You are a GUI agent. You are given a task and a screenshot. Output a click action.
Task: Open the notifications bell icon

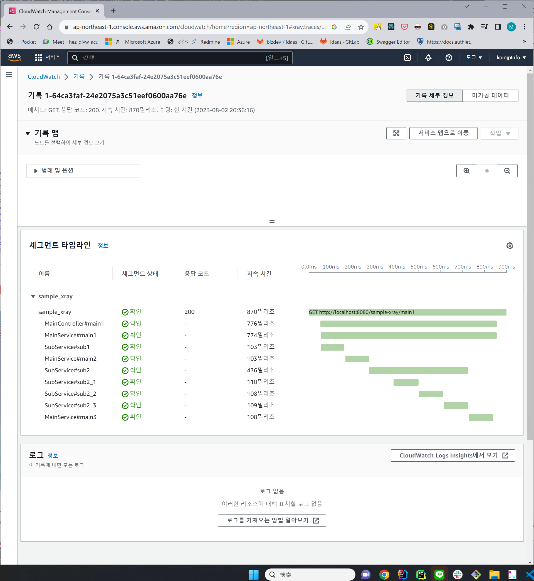[x=428, y=58]
